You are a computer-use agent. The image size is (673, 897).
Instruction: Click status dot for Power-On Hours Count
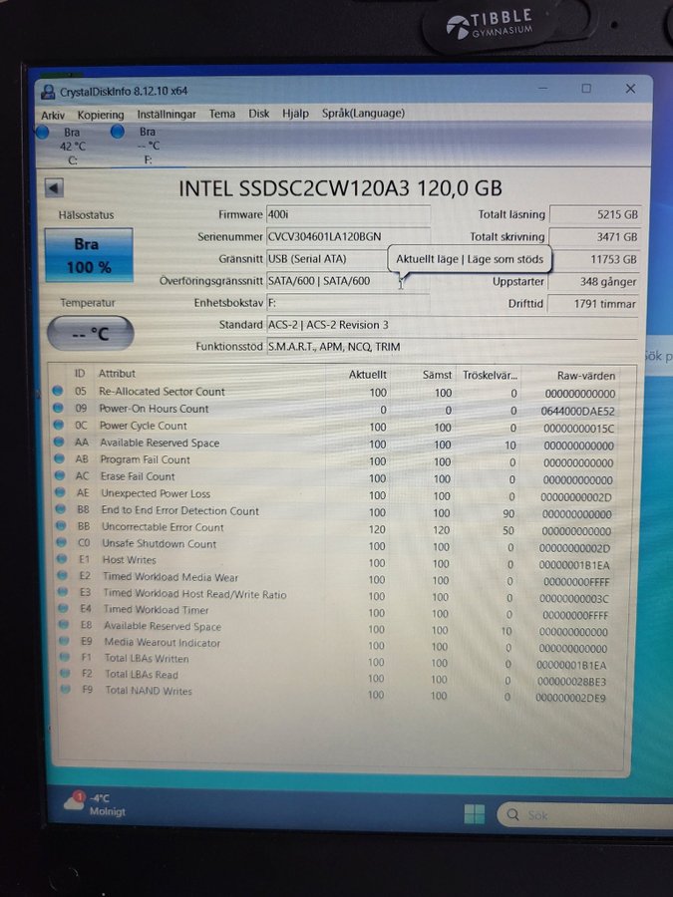[x=58, y=409]
